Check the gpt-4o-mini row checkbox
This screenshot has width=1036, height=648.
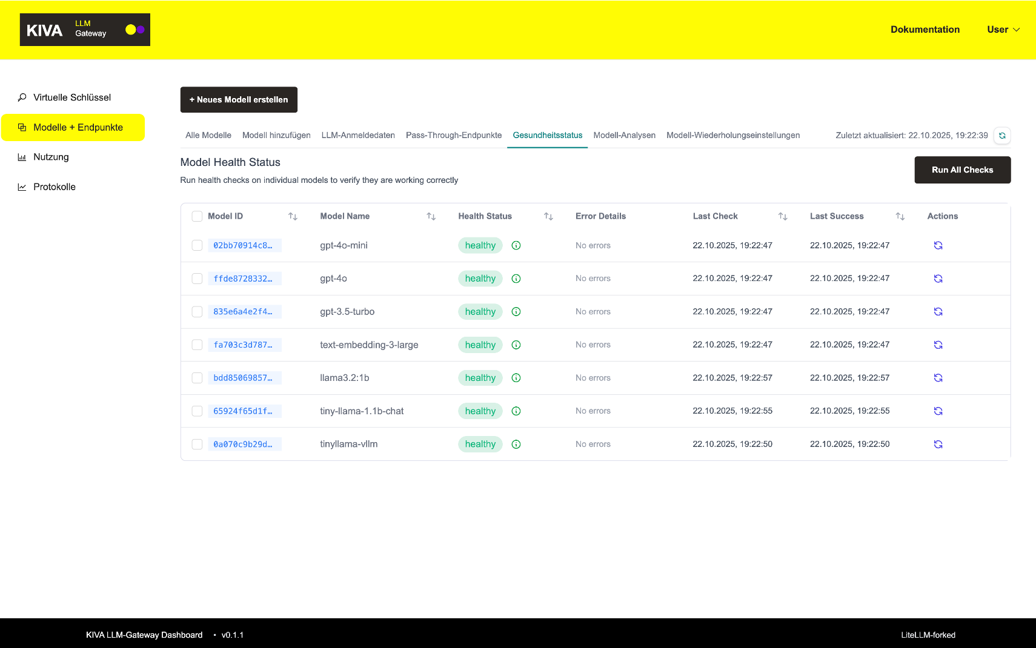tap(197, 245)
